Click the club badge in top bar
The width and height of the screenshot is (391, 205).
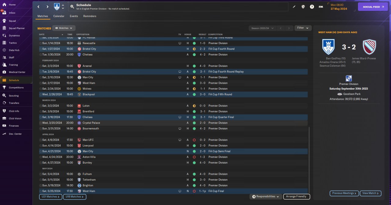coord(57,7)
